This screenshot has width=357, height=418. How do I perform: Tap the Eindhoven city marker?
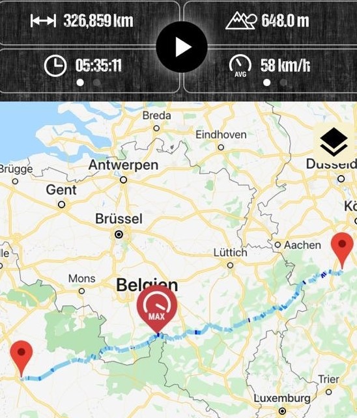(221, 147)
